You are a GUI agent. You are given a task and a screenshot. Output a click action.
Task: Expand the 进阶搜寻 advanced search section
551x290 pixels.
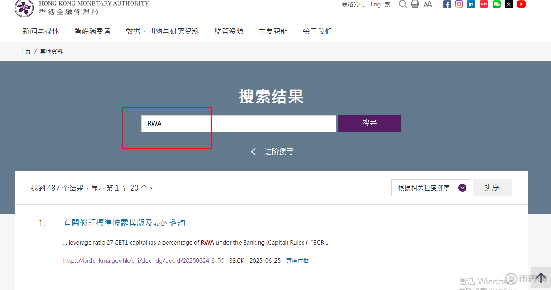tap(272, 152)
